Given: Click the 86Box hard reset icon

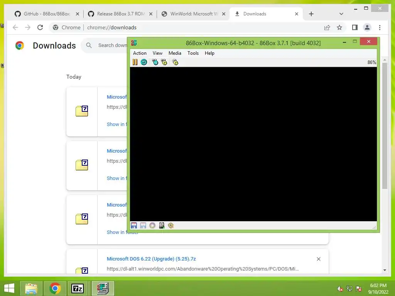Looking at the screenshot, I should click(x=144, y=62).
